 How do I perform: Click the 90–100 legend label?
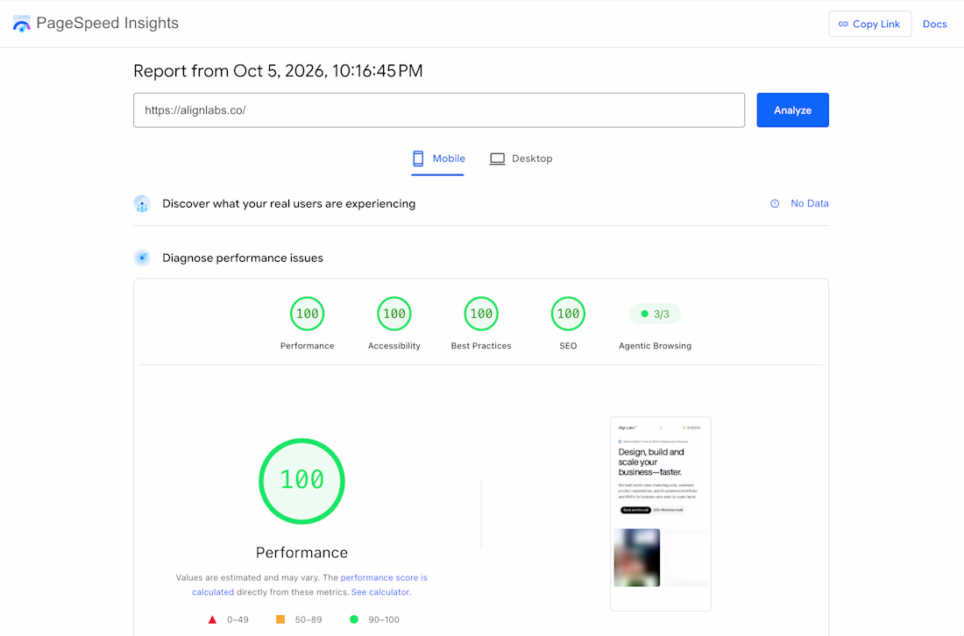[384, 619]
